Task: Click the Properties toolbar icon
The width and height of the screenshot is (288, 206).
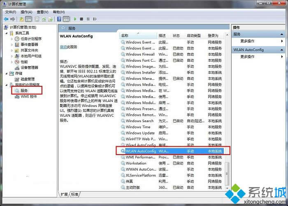Action: (x=37, y=19)
